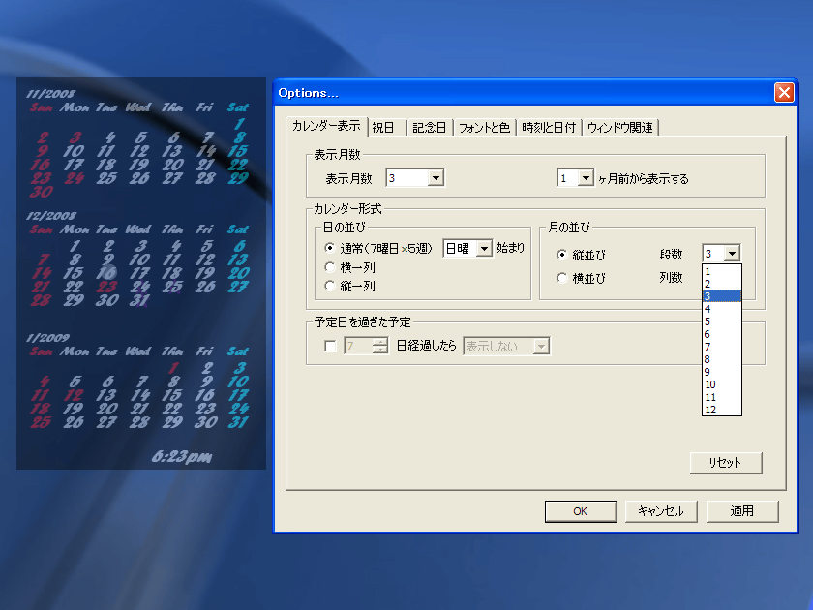The height and width of the screenshot is (610, 813).
Task: Collapse the 段数 dropdown arrow
Action: coord(732,254)
